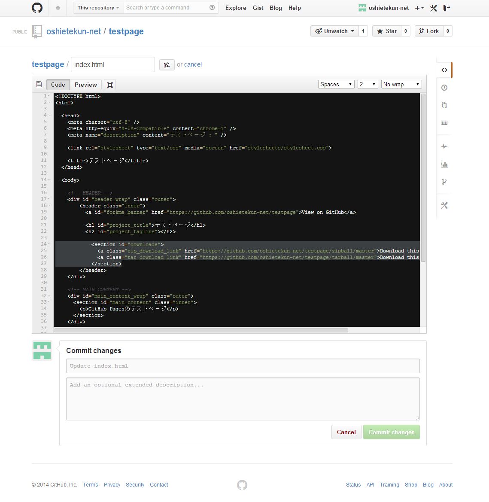Collapse code fold at line 24 section
The image size is (489, 502).
[49, 244]
